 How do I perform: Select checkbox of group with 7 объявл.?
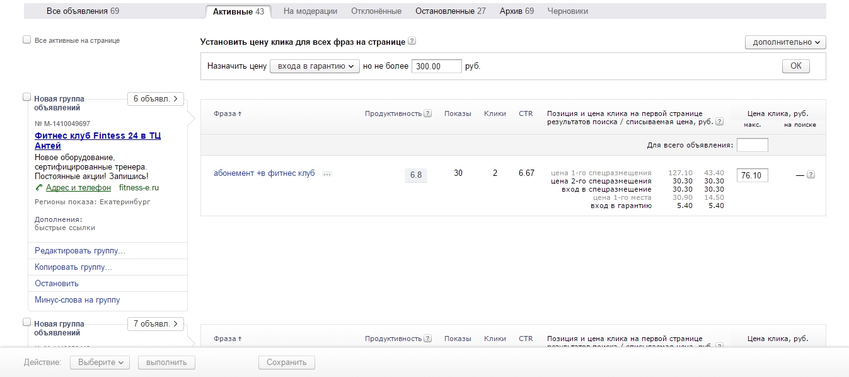[27, 322]
